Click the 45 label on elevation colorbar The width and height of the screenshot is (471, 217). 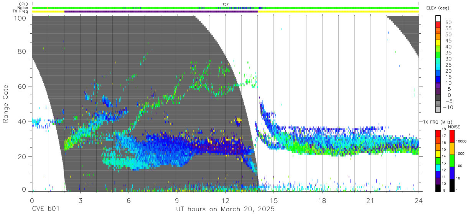click(x=448, y=41)
